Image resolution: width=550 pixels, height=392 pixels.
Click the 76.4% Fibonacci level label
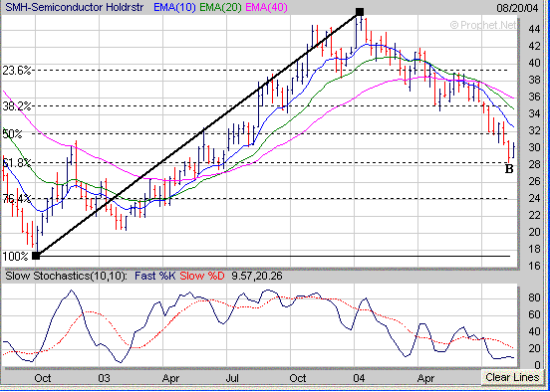tap(17, 199)
